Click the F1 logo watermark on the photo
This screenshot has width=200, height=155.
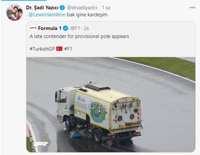(40, 144)
